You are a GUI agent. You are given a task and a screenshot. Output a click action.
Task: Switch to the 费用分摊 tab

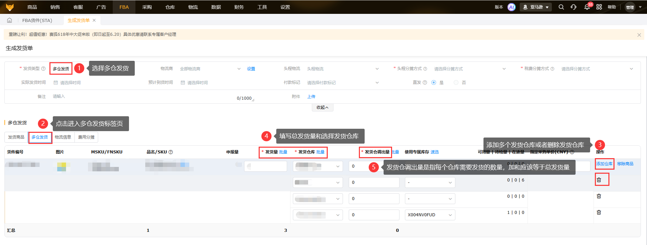coord(86,137)
